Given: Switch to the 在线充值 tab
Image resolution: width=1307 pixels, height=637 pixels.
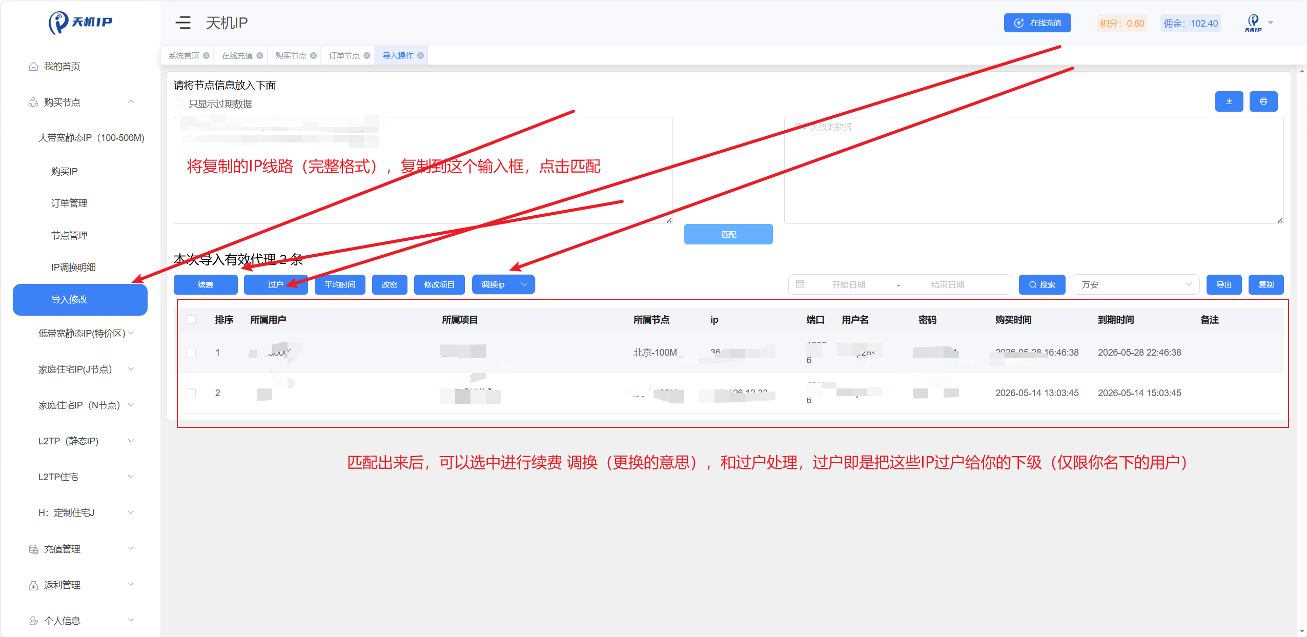Looking at the screenshot, I should click(x=237, y=56).
